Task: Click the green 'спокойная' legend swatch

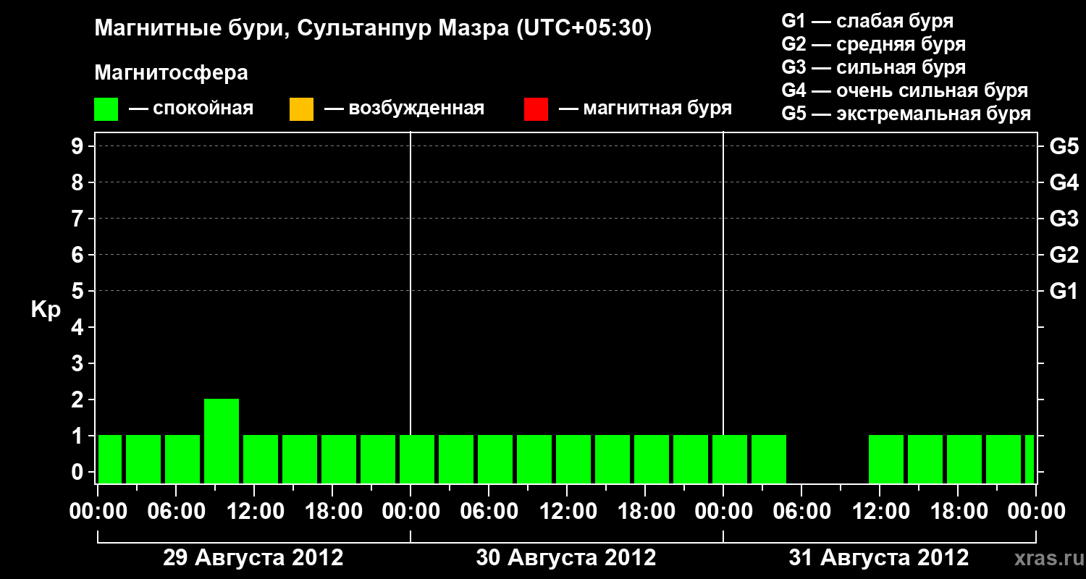Action: pyautogui.click(x=106, y=109)
